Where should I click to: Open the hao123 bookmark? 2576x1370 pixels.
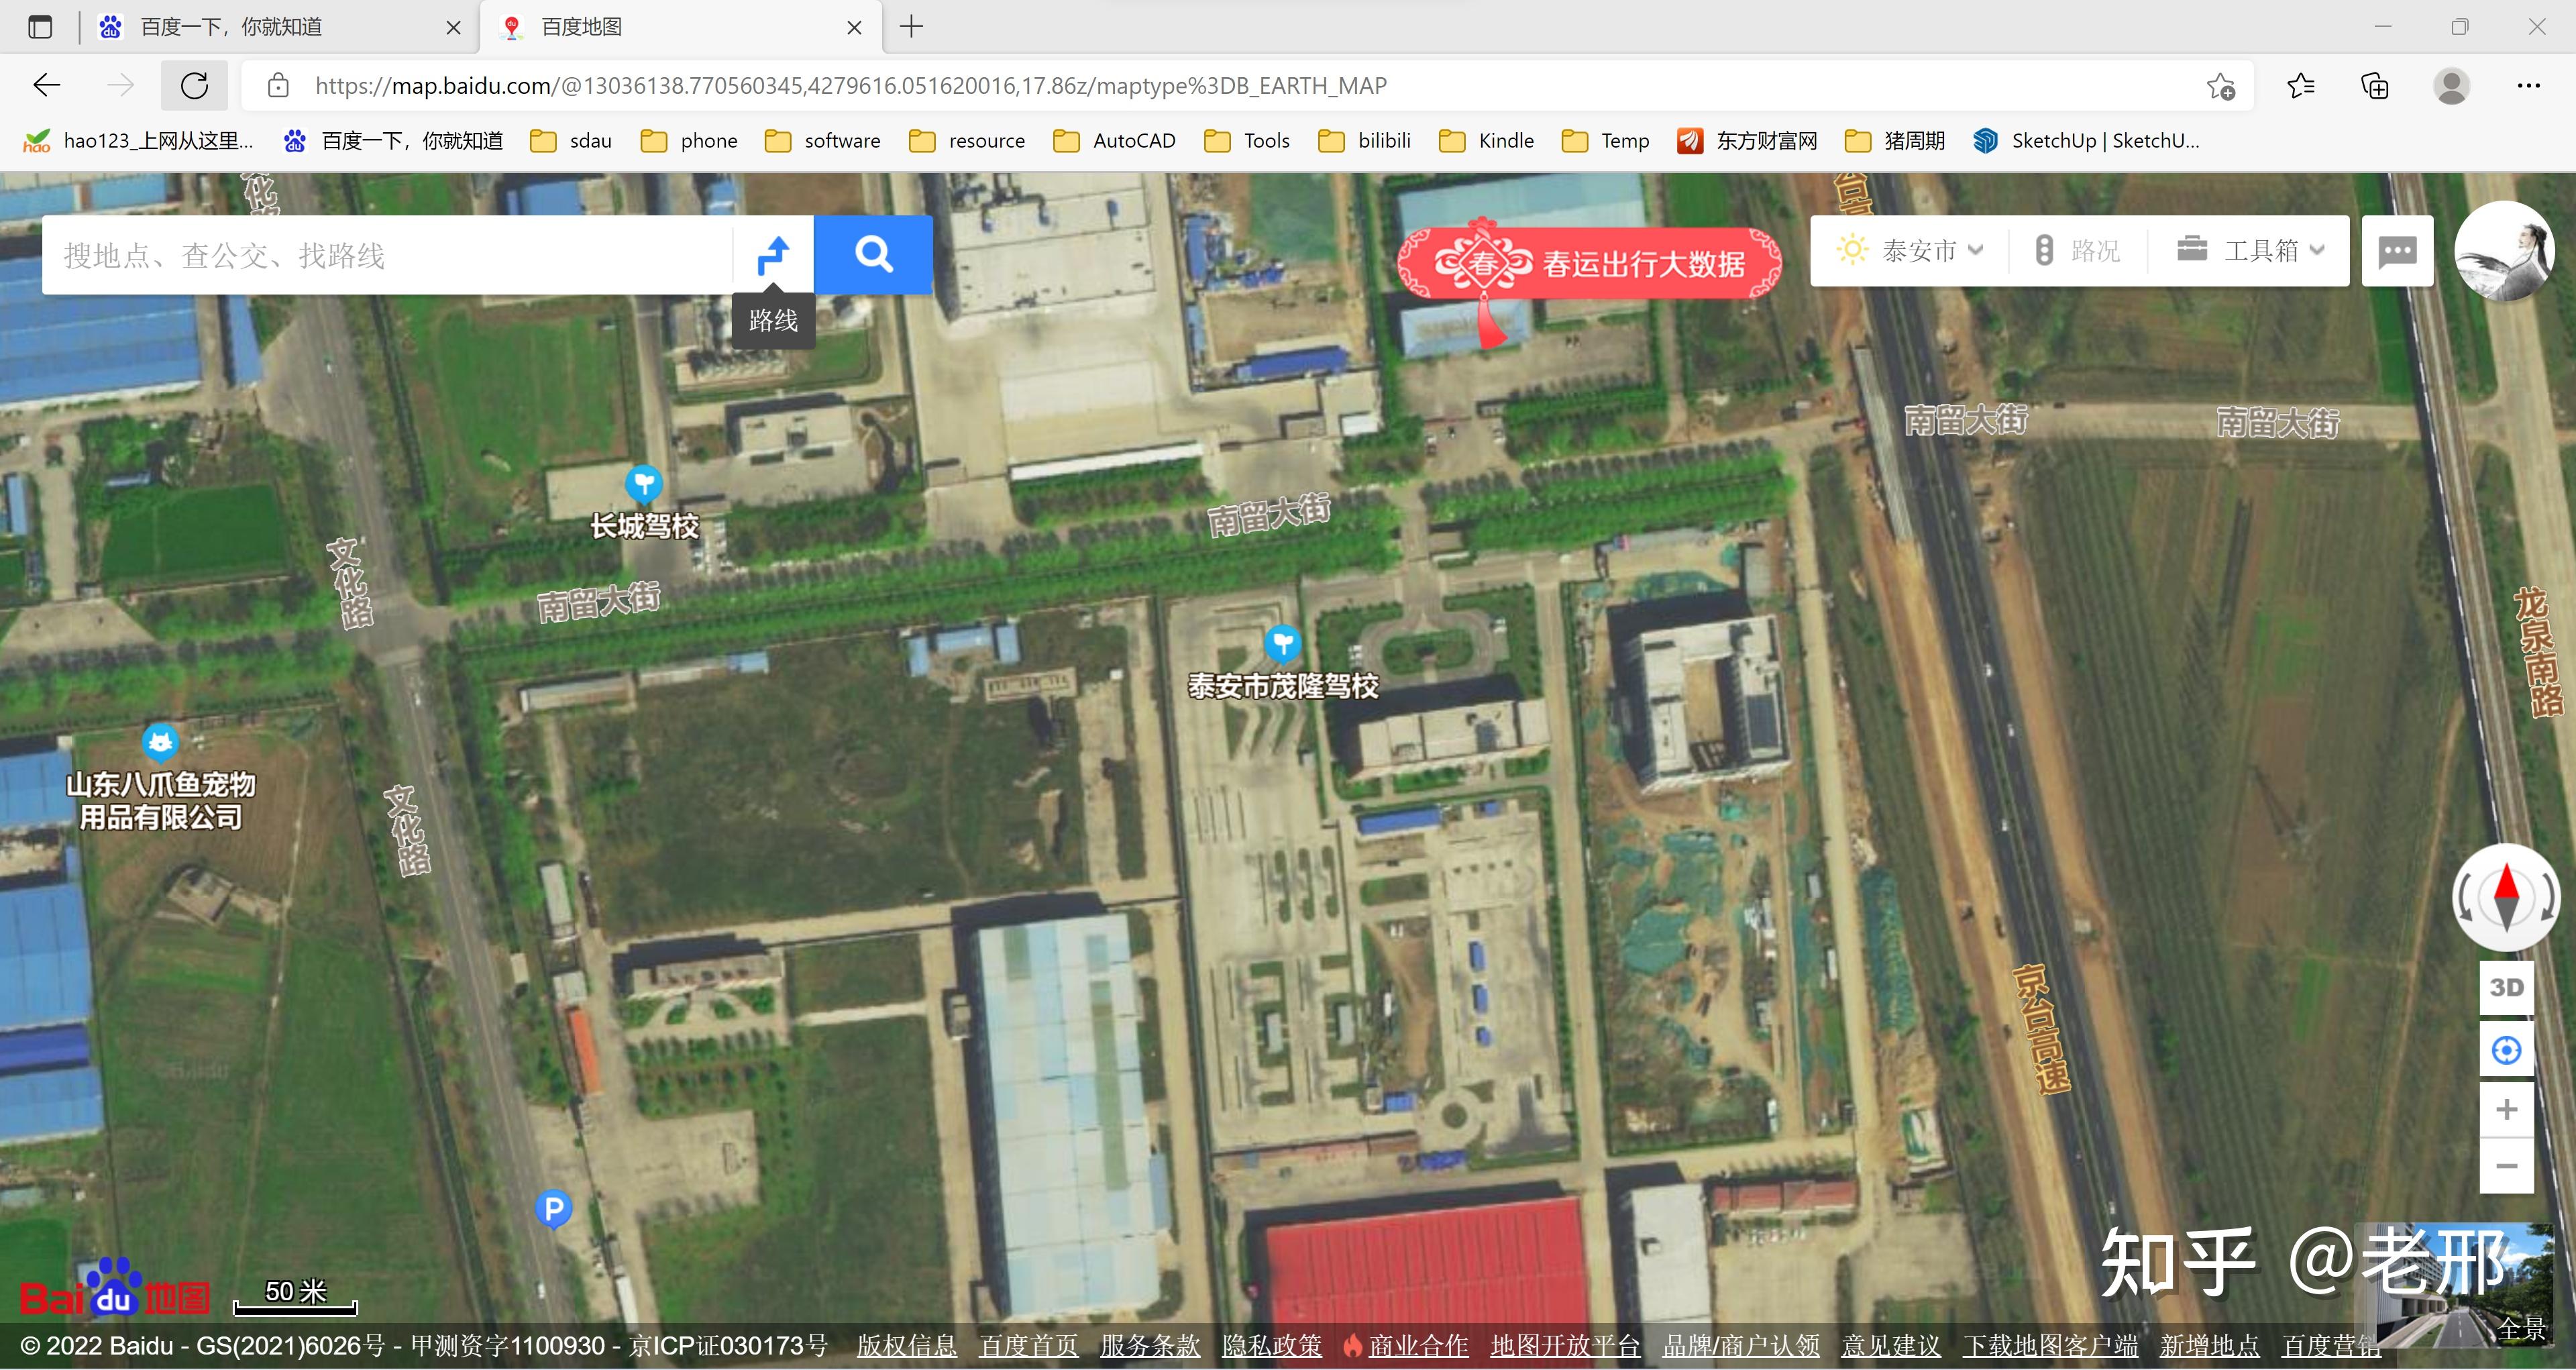138,141
